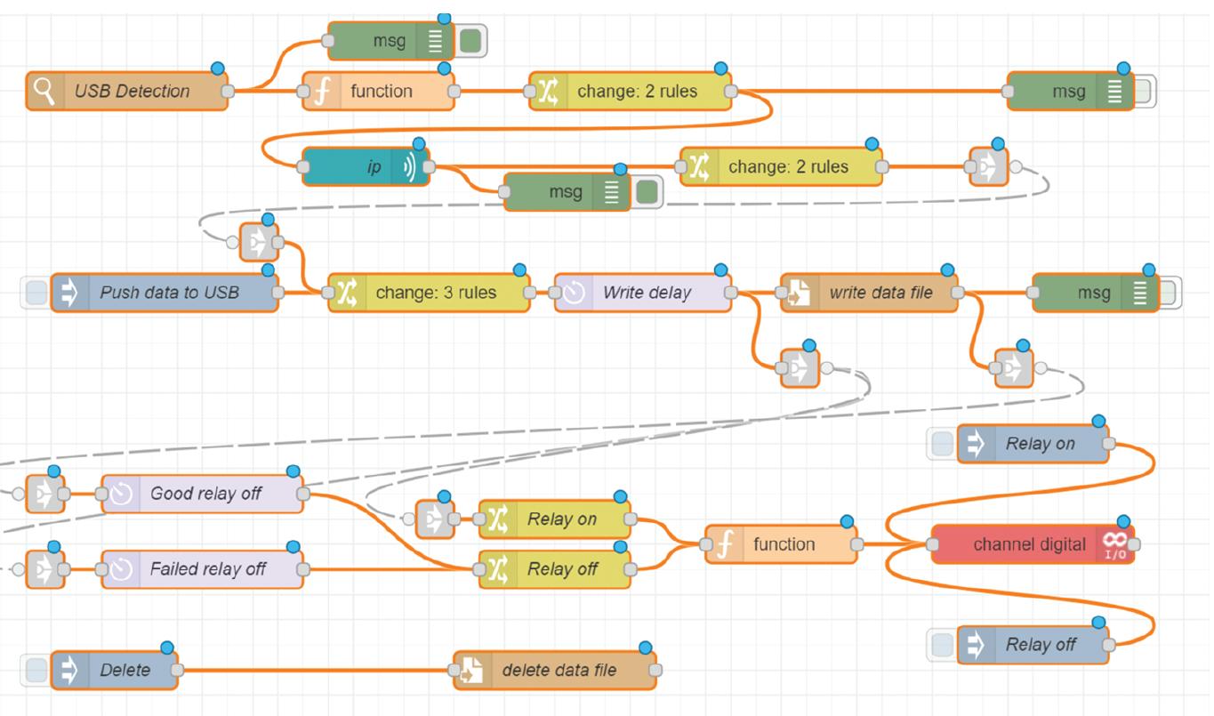Click the Good relay off timer icon
The width and height of the screenshot is (1214, 716).
121,494
